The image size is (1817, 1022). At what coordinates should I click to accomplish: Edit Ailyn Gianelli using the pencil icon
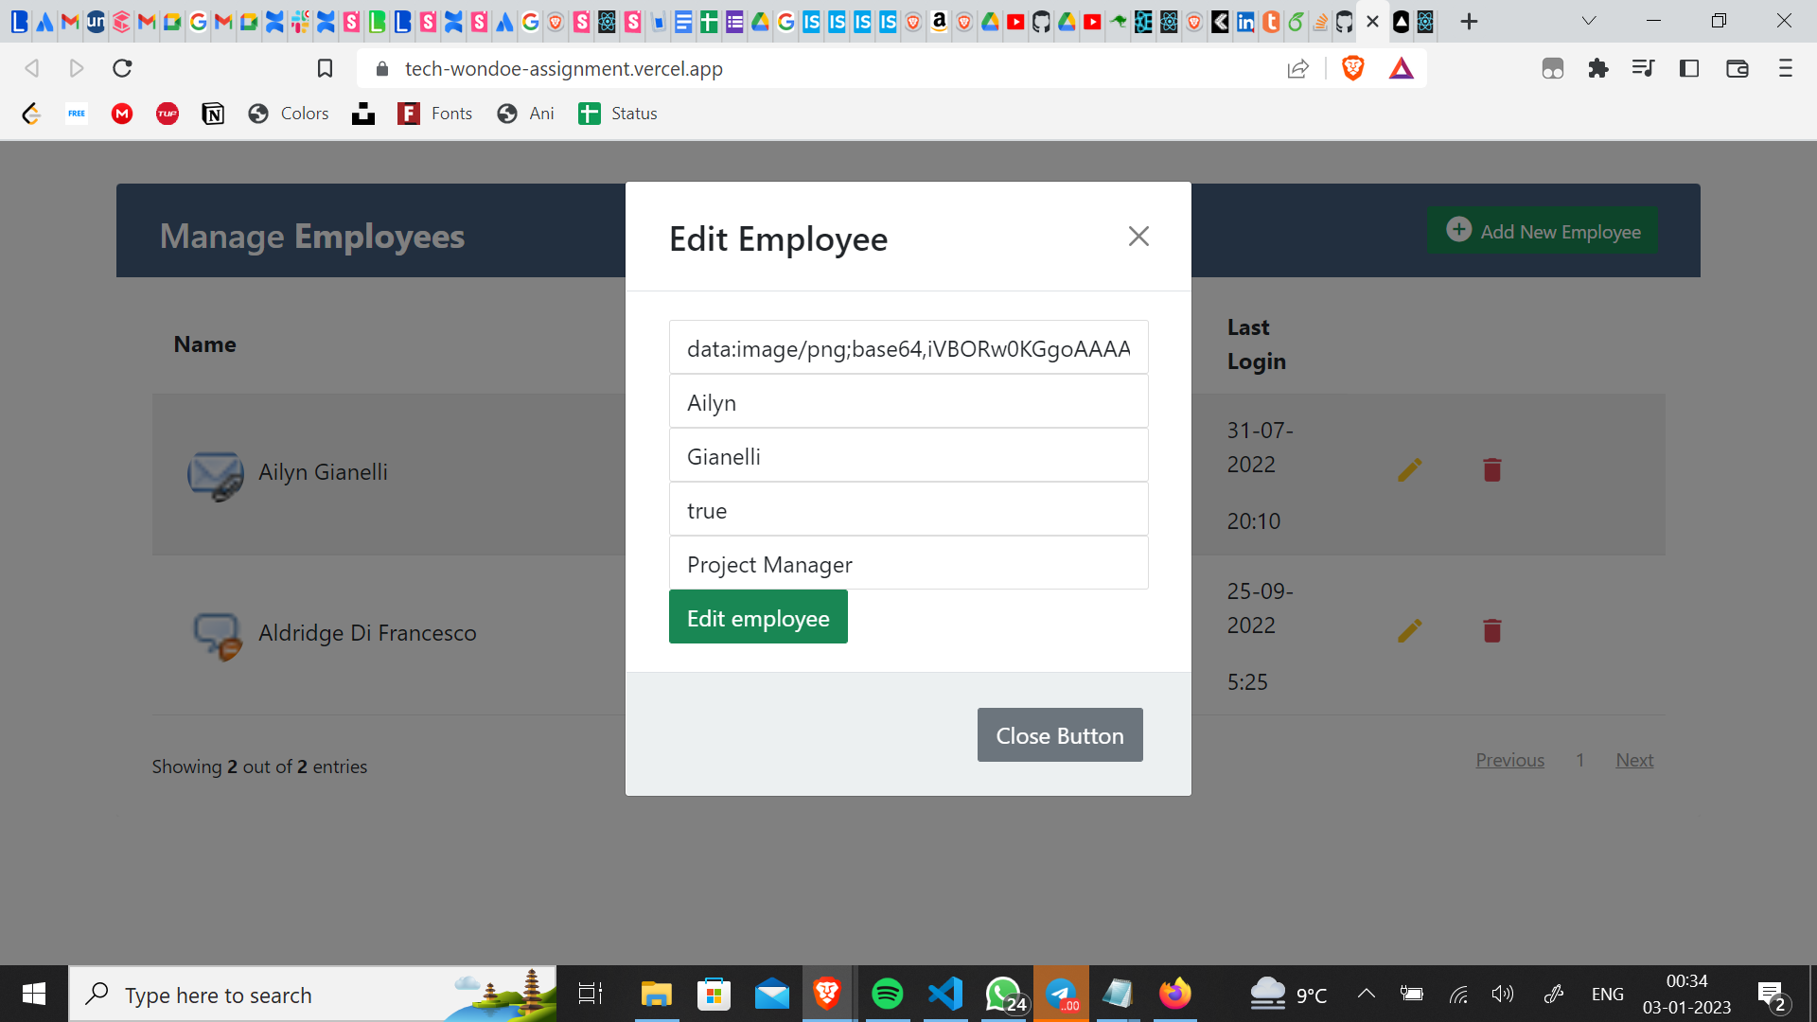coord(1409,468)
